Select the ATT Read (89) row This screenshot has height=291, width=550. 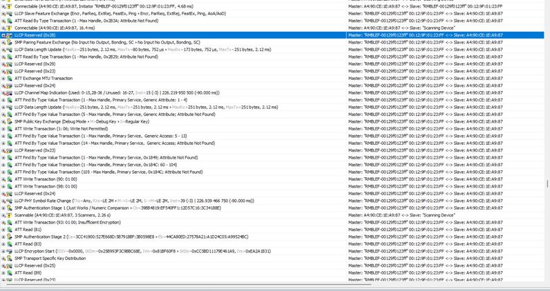click(x=272, y=273)
